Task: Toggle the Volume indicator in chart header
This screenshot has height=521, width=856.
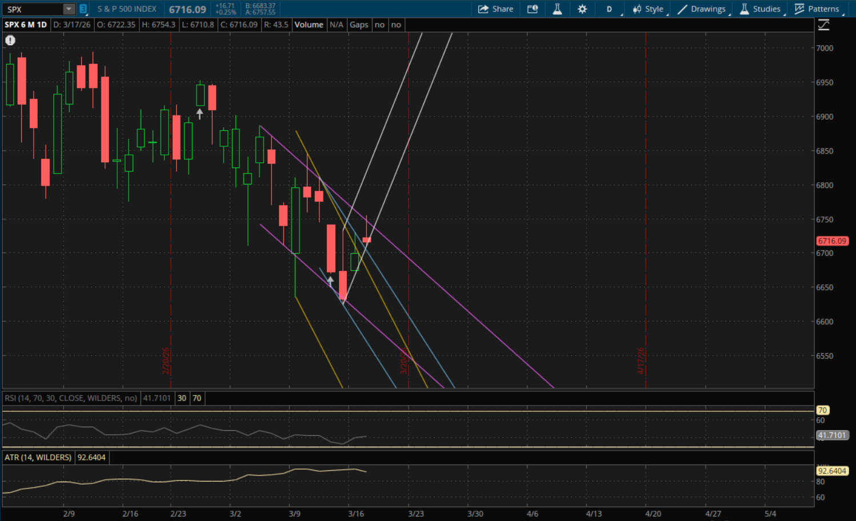Action: [x=309, y=25]
